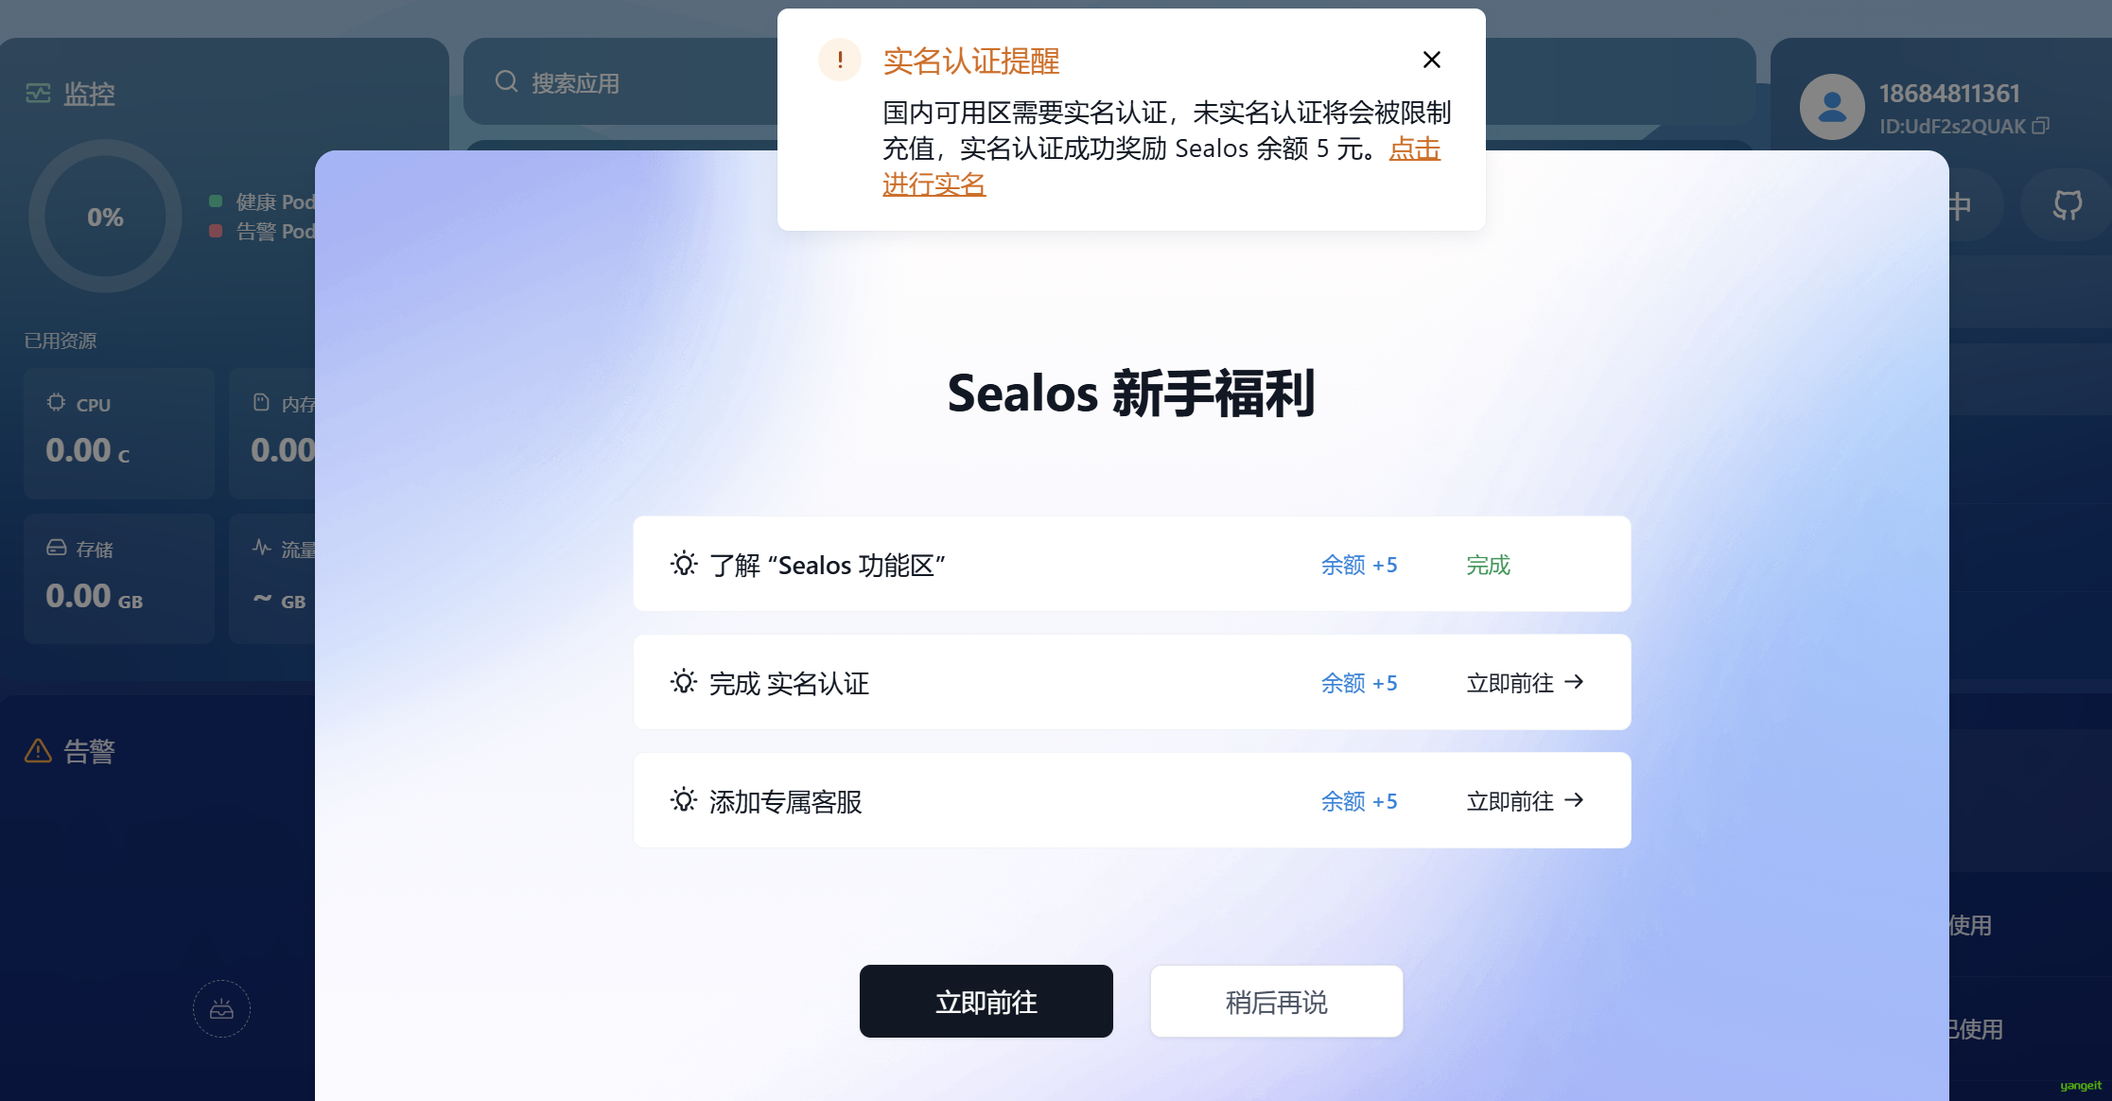Open the GitHub icon link
The height and width of the screenshot is (1101, 2112).
(x=2067, y=204)
